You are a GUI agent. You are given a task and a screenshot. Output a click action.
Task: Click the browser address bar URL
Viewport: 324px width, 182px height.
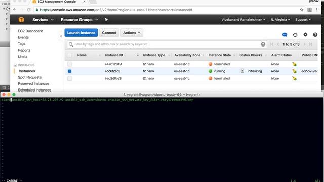point(116,10)
